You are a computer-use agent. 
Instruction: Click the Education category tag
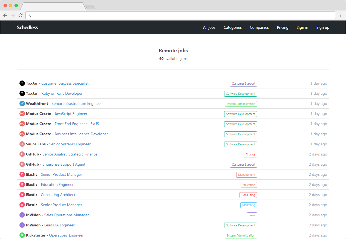click(x=249, y=185)
